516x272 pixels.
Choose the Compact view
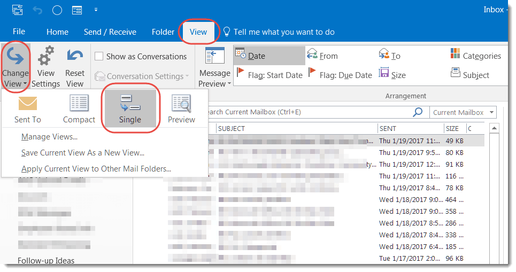(79, 109)
